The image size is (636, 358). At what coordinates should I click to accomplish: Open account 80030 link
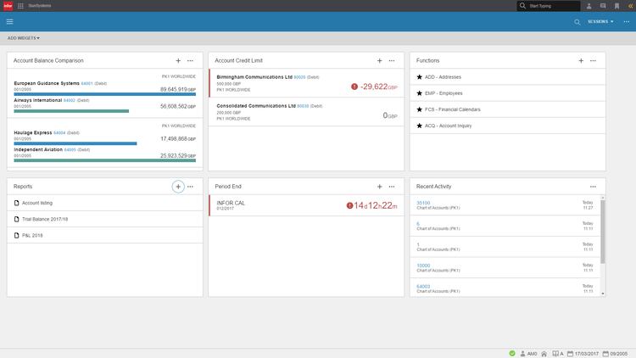pyautogui.click(x=303, y=106)
